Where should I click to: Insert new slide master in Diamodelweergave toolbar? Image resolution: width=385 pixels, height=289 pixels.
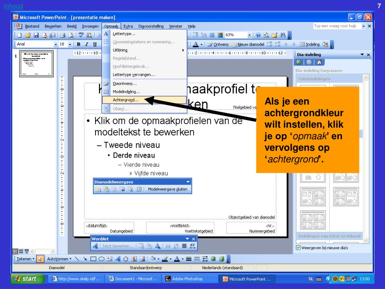(98, 189)
